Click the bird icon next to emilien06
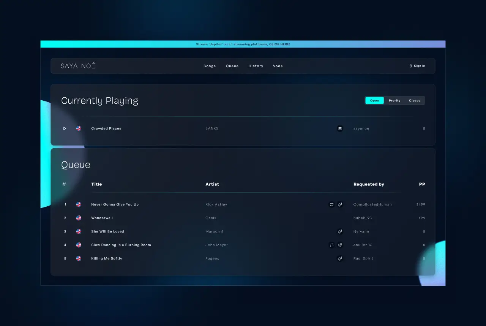The image size is (486, 326). coord(340,245)
